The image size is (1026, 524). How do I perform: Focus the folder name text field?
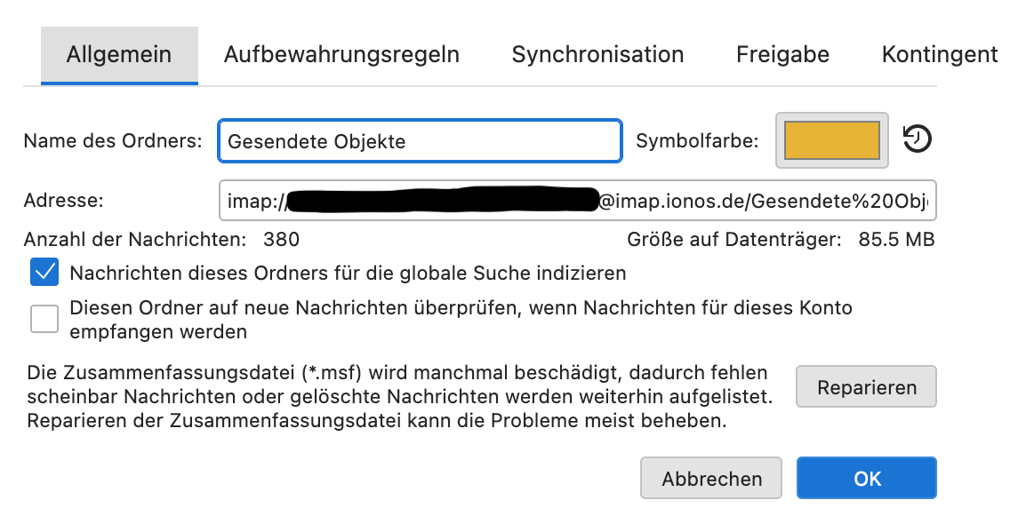pyautogui.click(x=419, y=141)
